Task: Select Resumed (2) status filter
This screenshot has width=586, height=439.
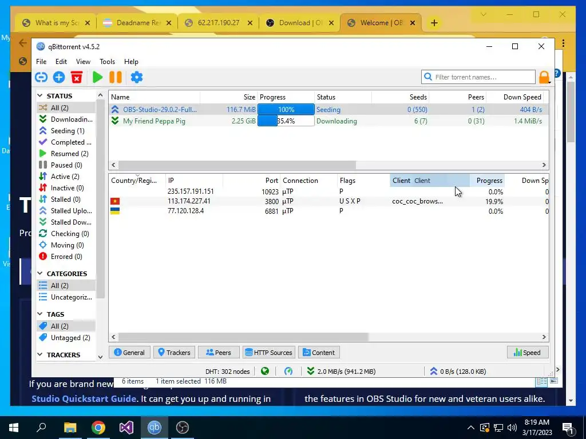Action: 66,153
